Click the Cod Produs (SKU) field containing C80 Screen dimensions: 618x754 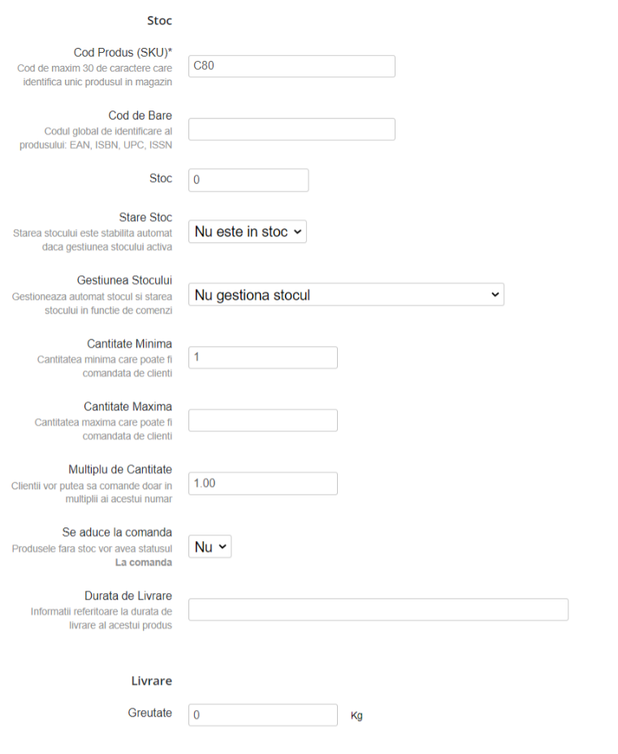[x=291, y=66]
